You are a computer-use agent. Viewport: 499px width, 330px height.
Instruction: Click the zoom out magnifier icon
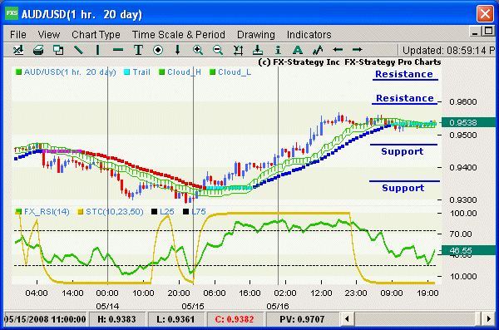click(218, 50)
